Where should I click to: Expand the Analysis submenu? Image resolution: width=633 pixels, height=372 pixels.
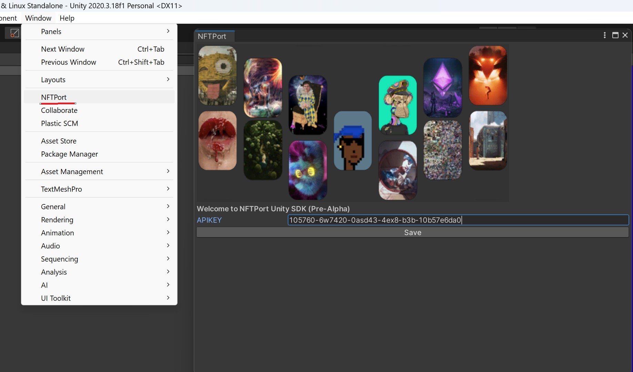click(x=99, y=272)
